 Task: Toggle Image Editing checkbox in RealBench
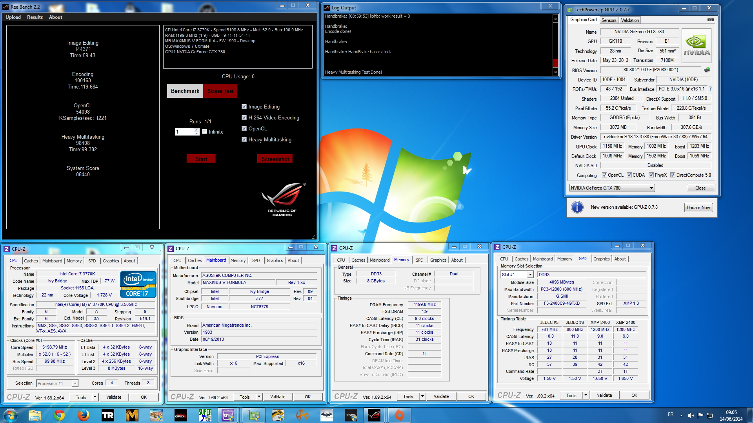tap(244, 107)
